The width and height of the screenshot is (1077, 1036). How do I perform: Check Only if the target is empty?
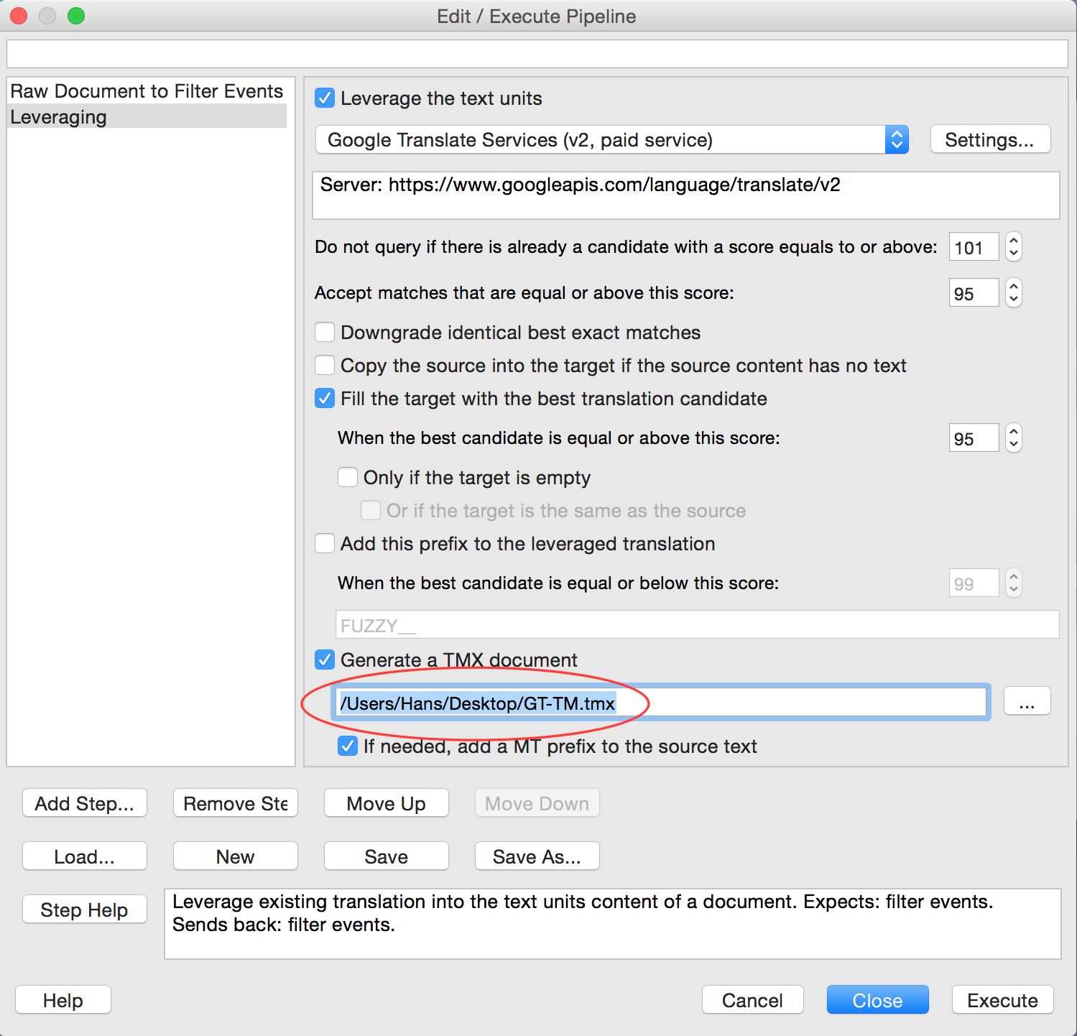[348, 478]
